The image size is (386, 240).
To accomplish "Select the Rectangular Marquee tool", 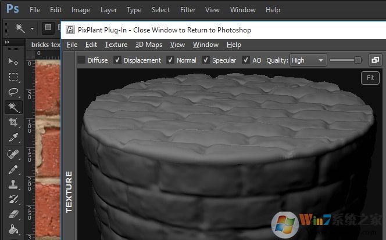I will [x=13, y=77].
